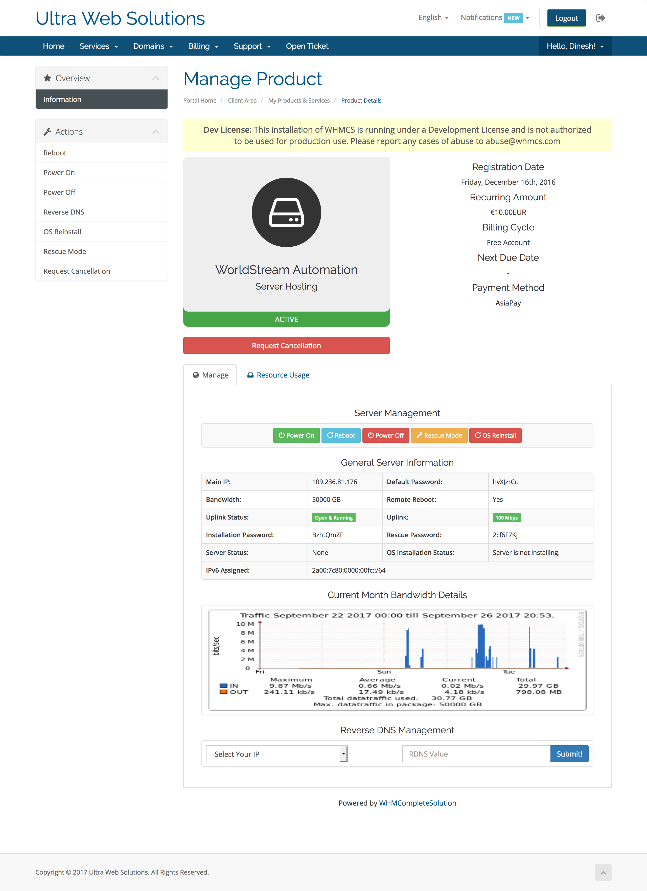647x891 pixels.
Task: Click the Power On server control icon
Action: (x=282, y=435)
